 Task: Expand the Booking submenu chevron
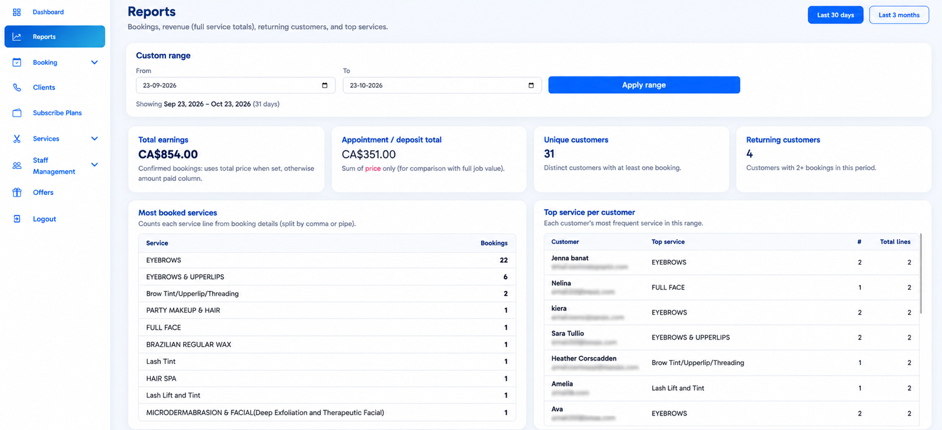[95, 62]
